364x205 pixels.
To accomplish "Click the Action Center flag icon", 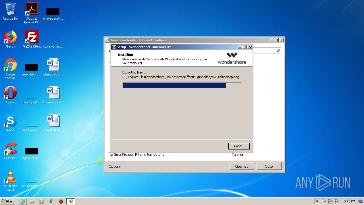I will coord(337,201).
